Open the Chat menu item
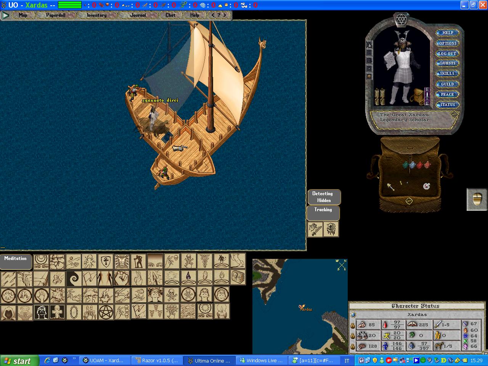488x366 pixels. click(x=170, y=15)
